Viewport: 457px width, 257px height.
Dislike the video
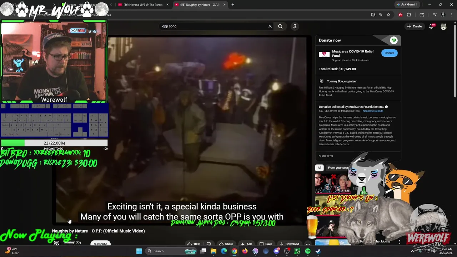(x=209, y=244)
